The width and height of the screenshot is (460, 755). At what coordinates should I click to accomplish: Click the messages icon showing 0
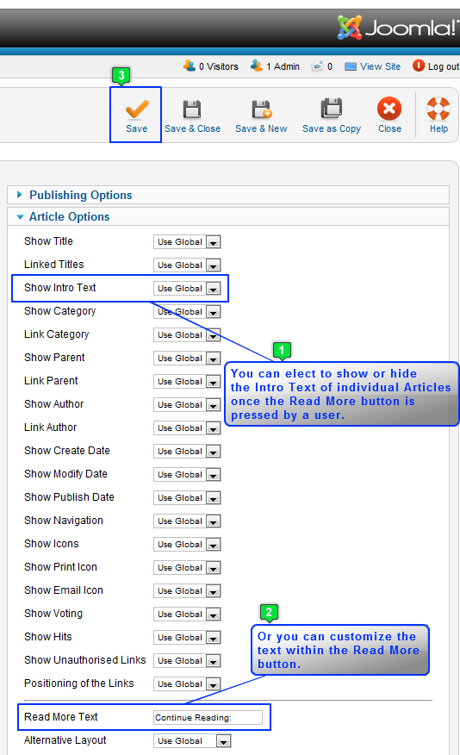[x=317, y=66]
